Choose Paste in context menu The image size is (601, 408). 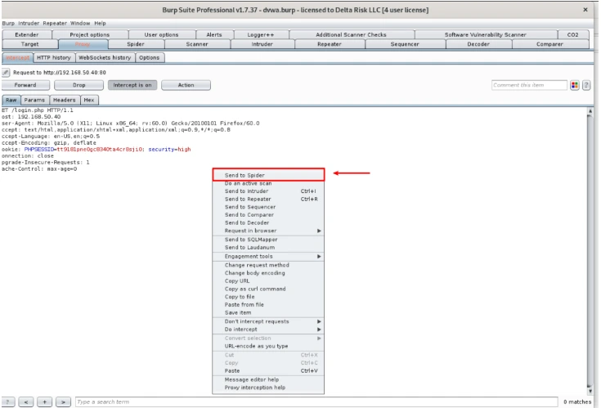(268, 371)
